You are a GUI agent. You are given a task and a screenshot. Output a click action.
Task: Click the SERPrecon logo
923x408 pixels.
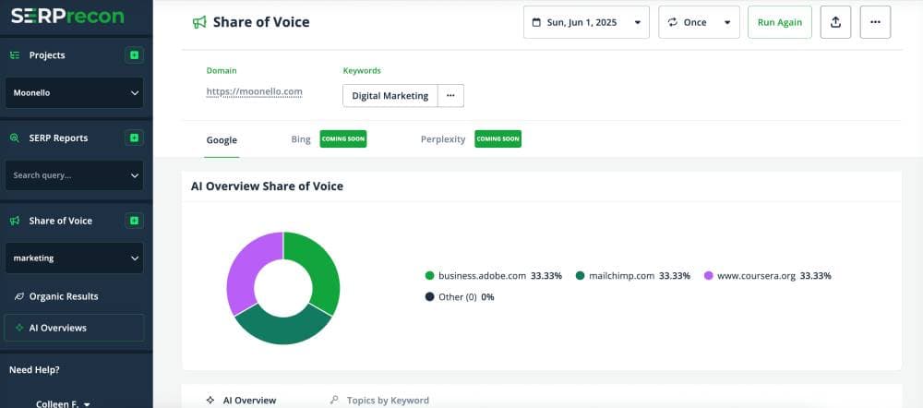[62, 17]
